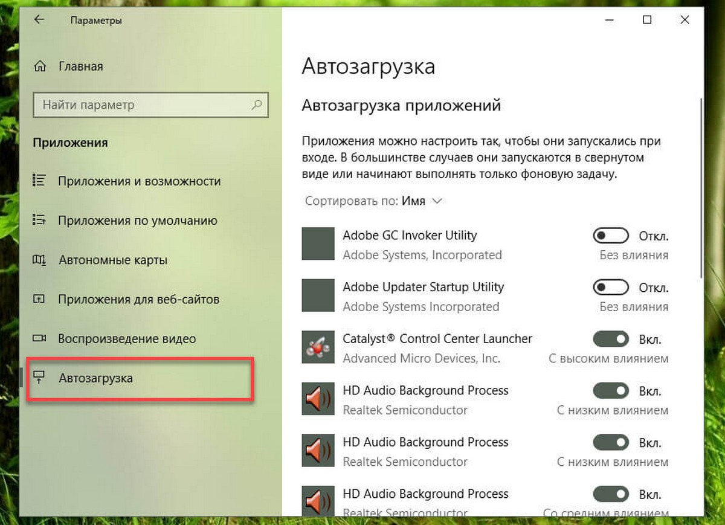Screen dimensions: 725x525
Task: Turn off first HD Audio Background Process
Action: [x=611, y=390]
